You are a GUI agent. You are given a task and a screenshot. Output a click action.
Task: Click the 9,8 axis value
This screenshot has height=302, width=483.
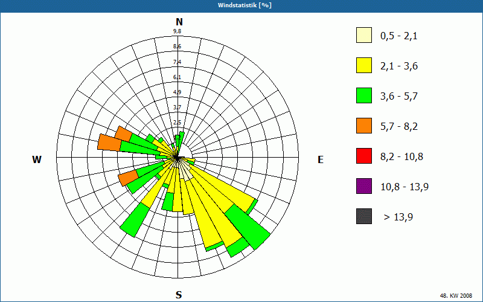pos(177,31)
